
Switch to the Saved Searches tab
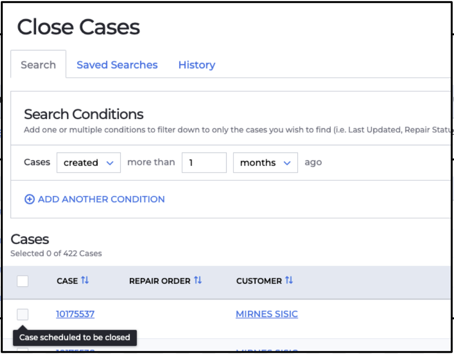tap(117, 65)
